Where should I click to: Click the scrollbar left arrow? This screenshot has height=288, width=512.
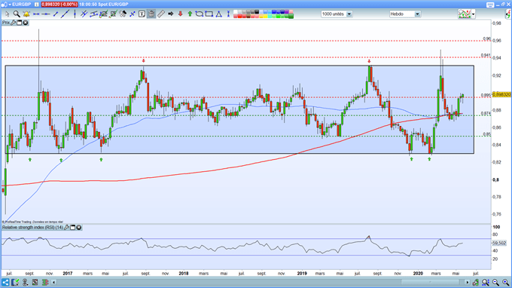(x=54, y=282)
